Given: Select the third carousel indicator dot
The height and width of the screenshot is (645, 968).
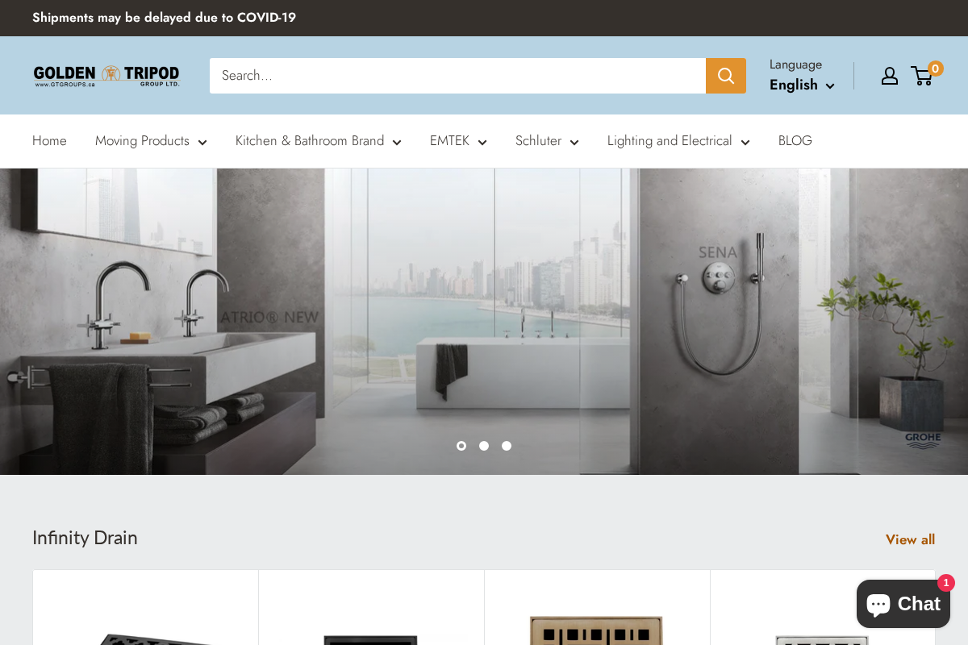Looking at the screenshot, I should click(x=507, y=446).
